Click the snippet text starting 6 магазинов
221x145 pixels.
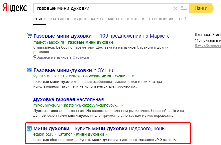(101, 49)
